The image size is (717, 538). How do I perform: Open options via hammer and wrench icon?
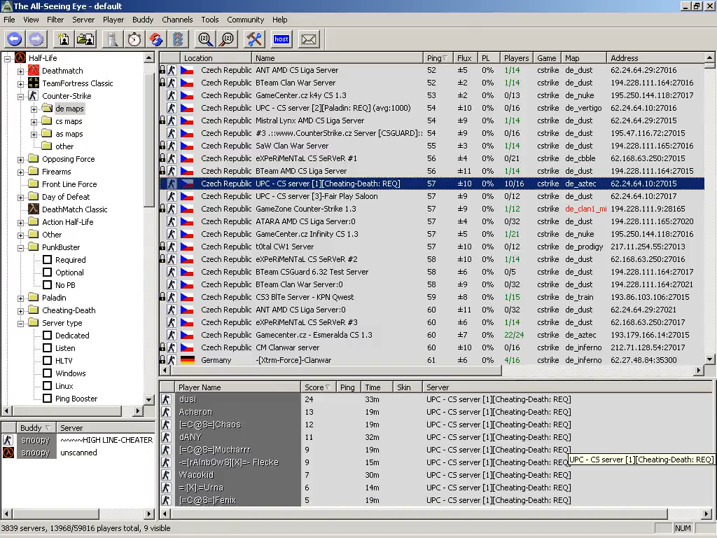(x=255, y=39)
